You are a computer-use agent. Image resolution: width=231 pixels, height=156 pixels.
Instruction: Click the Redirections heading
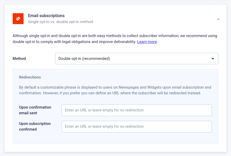pos(30,77)
